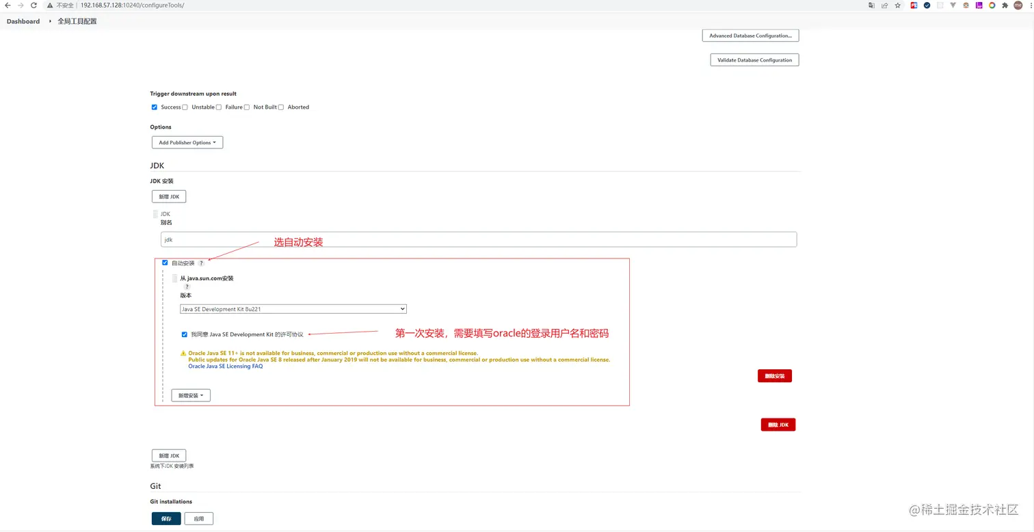Click the "JDK 安装" heading text
Viewport: 1034px width, 532px height.
(x=162, y=181)
